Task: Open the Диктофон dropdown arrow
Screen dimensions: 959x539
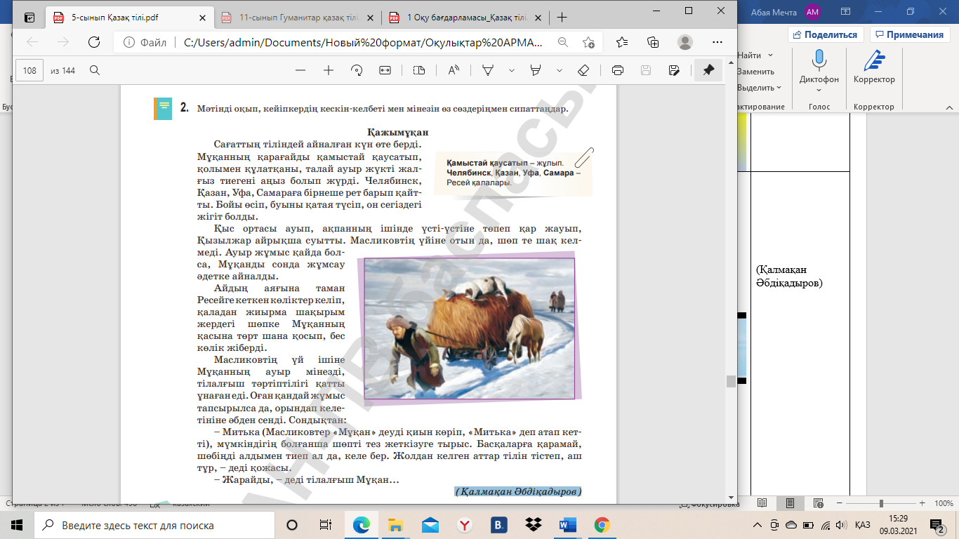Action: [819, 89]
